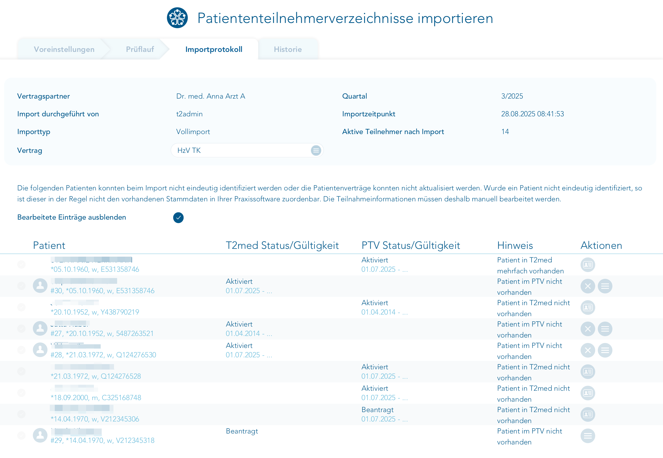Click patient card icon for V212345306 row
Screen dimensions: 663x458
588,414
